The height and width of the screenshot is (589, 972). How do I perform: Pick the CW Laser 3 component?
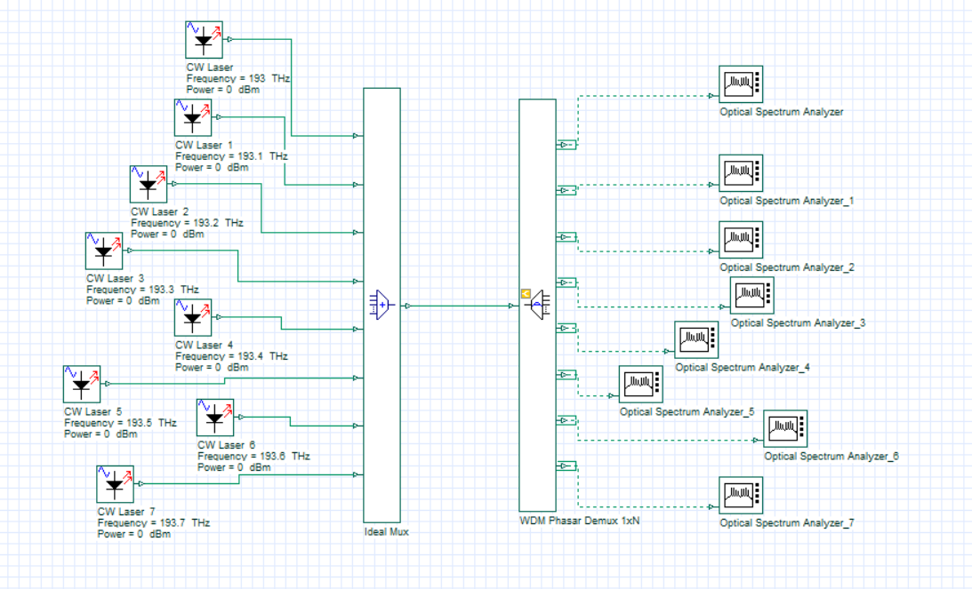pyautogui.click(x=104, y=251)
